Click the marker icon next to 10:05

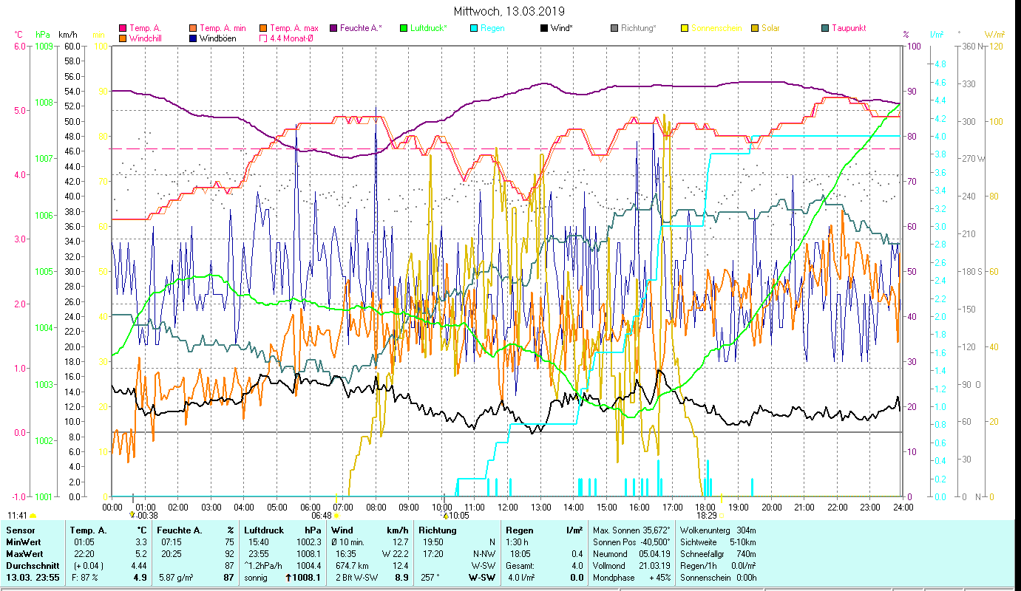pos(446,516)
